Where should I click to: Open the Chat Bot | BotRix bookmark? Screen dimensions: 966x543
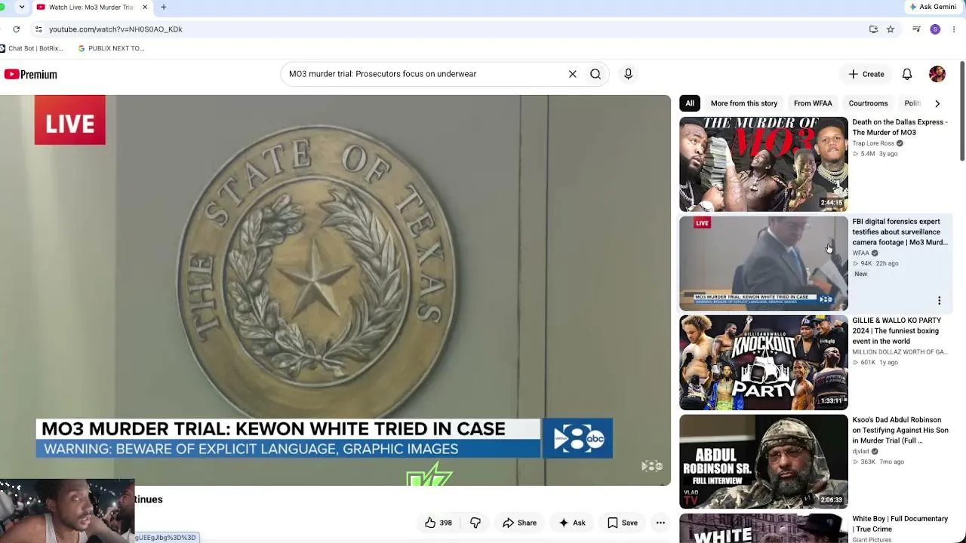pos(32,48)
